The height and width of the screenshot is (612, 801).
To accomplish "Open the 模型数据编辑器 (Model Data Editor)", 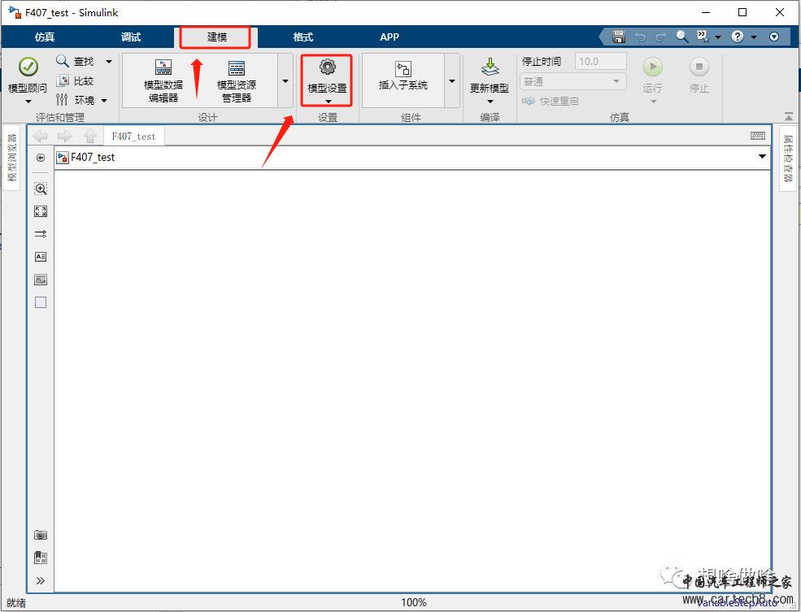I will [x=163, y=80].
